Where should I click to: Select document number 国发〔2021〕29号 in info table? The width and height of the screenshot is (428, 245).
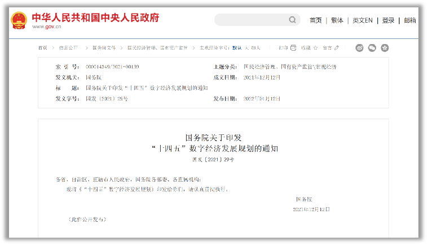click(x=107, y=99)
